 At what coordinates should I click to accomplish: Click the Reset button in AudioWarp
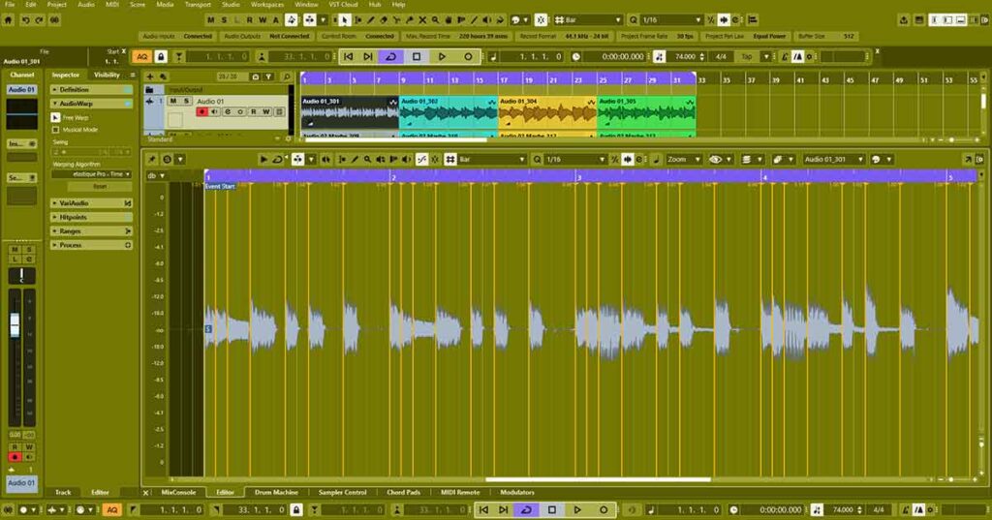click(99, 186)
